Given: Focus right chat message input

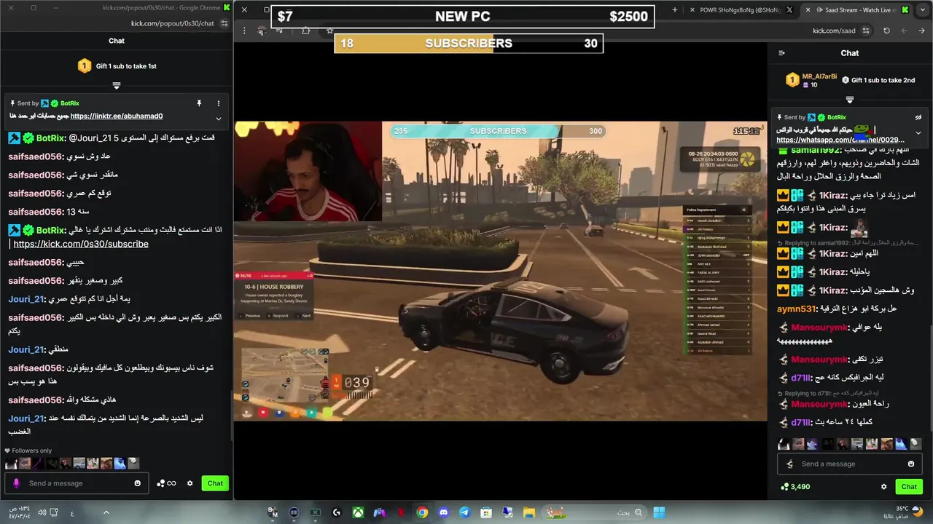Looking at the screenshot, I should click(851, 464).
